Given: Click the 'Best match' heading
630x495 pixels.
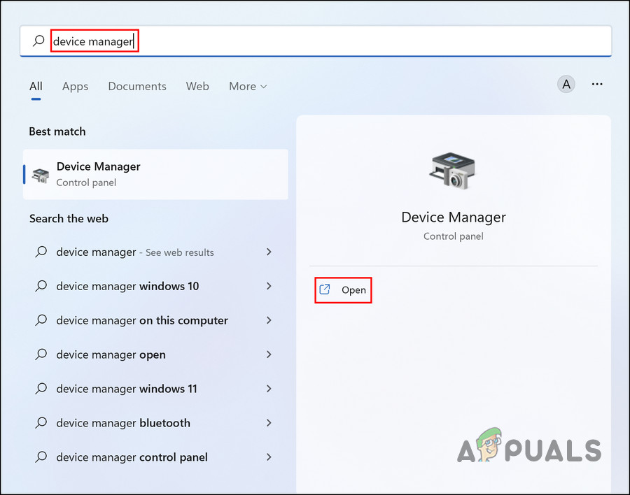Looking at the screenshot, I should [x=57, y=131].
